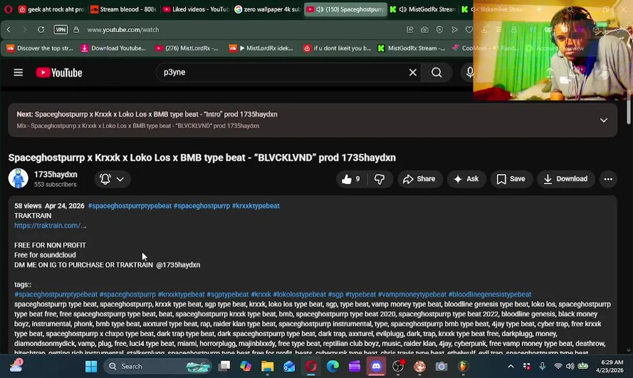The width and height of the screenshot is (633, 378).
Task: Mute the MistGodRx Stream tab speaker icon
Action: [x=402, y=9]
